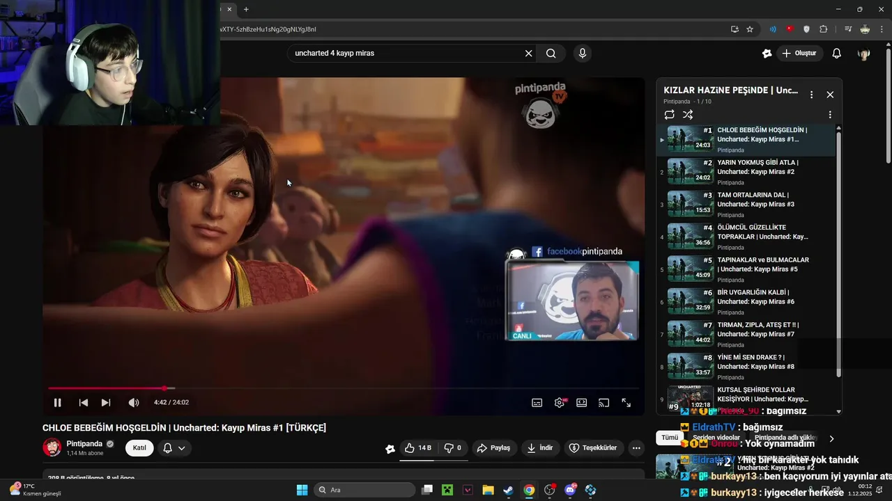
Task: Open the player settings gear
Action: coord(560,402)
